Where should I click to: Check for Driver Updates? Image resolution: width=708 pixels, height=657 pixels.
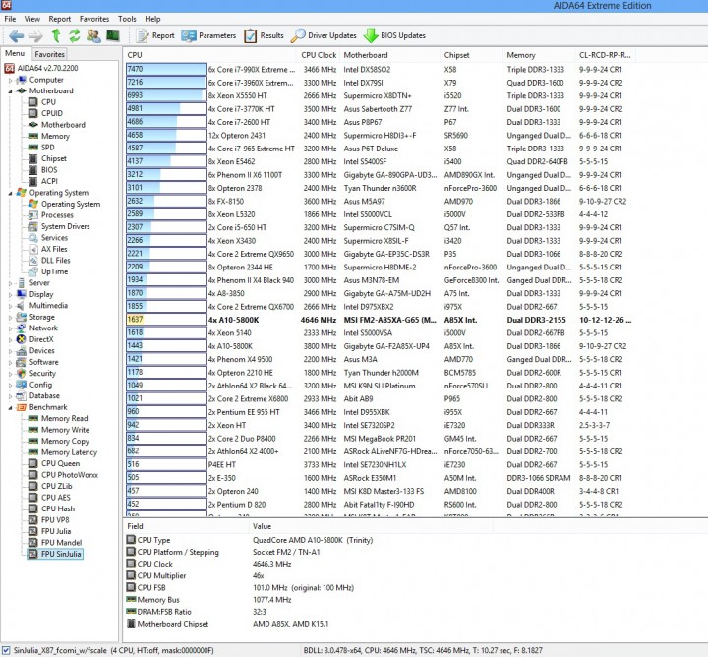point(324,35)
